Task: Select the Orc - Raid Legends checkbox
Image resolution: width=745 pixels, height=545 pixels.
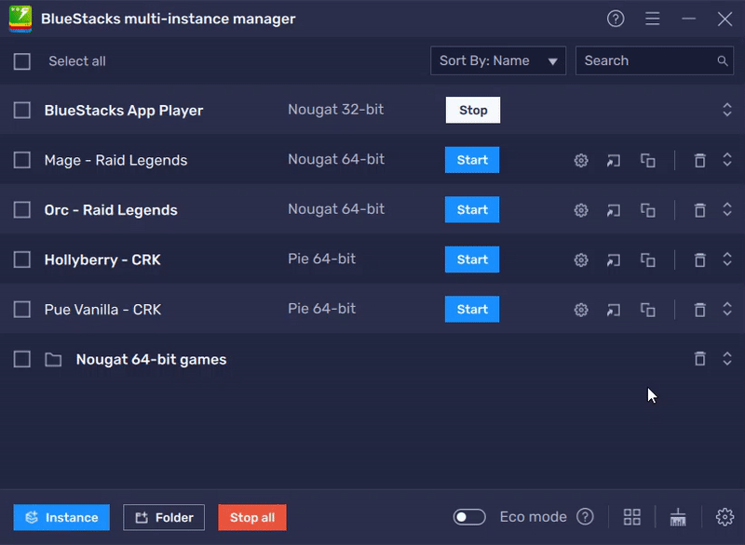Action: [x=21, y=209]
